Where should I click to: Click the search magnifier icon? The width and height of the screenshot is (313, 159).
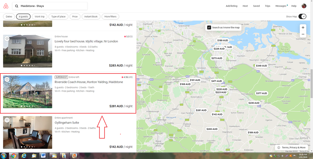tap(17, 6)
